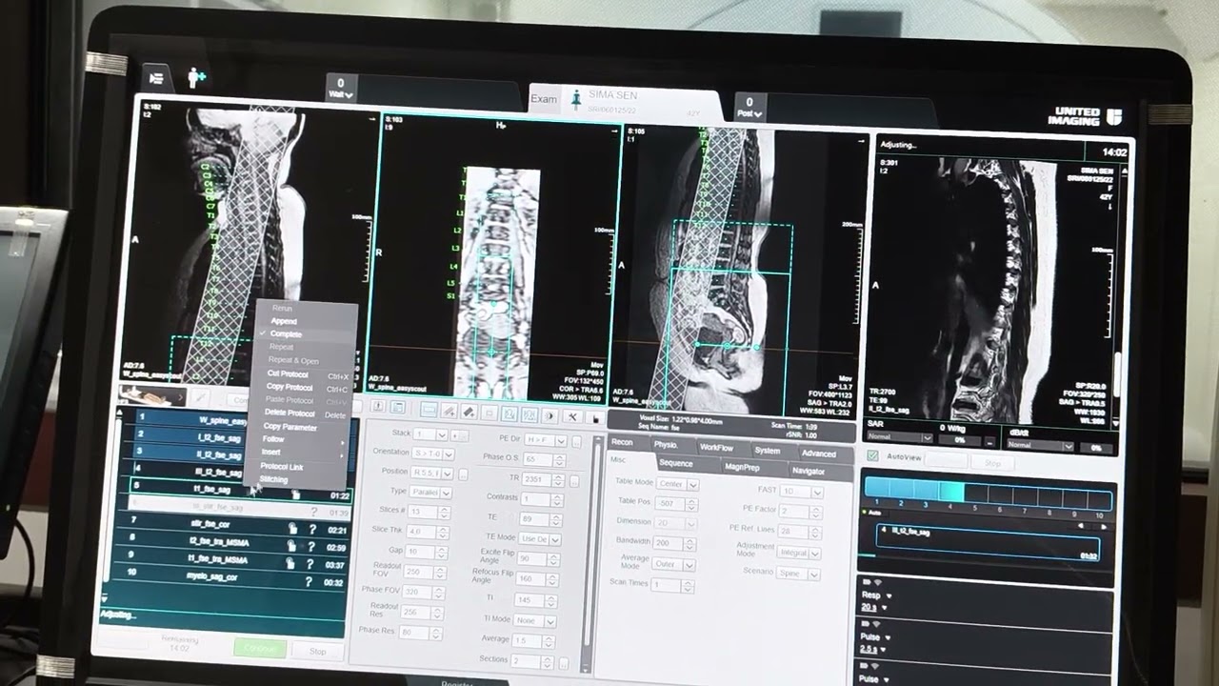Click the rightmost hand icon in image toolbar
This screenshot has height=686, width=1219.
tap(596, 418)
